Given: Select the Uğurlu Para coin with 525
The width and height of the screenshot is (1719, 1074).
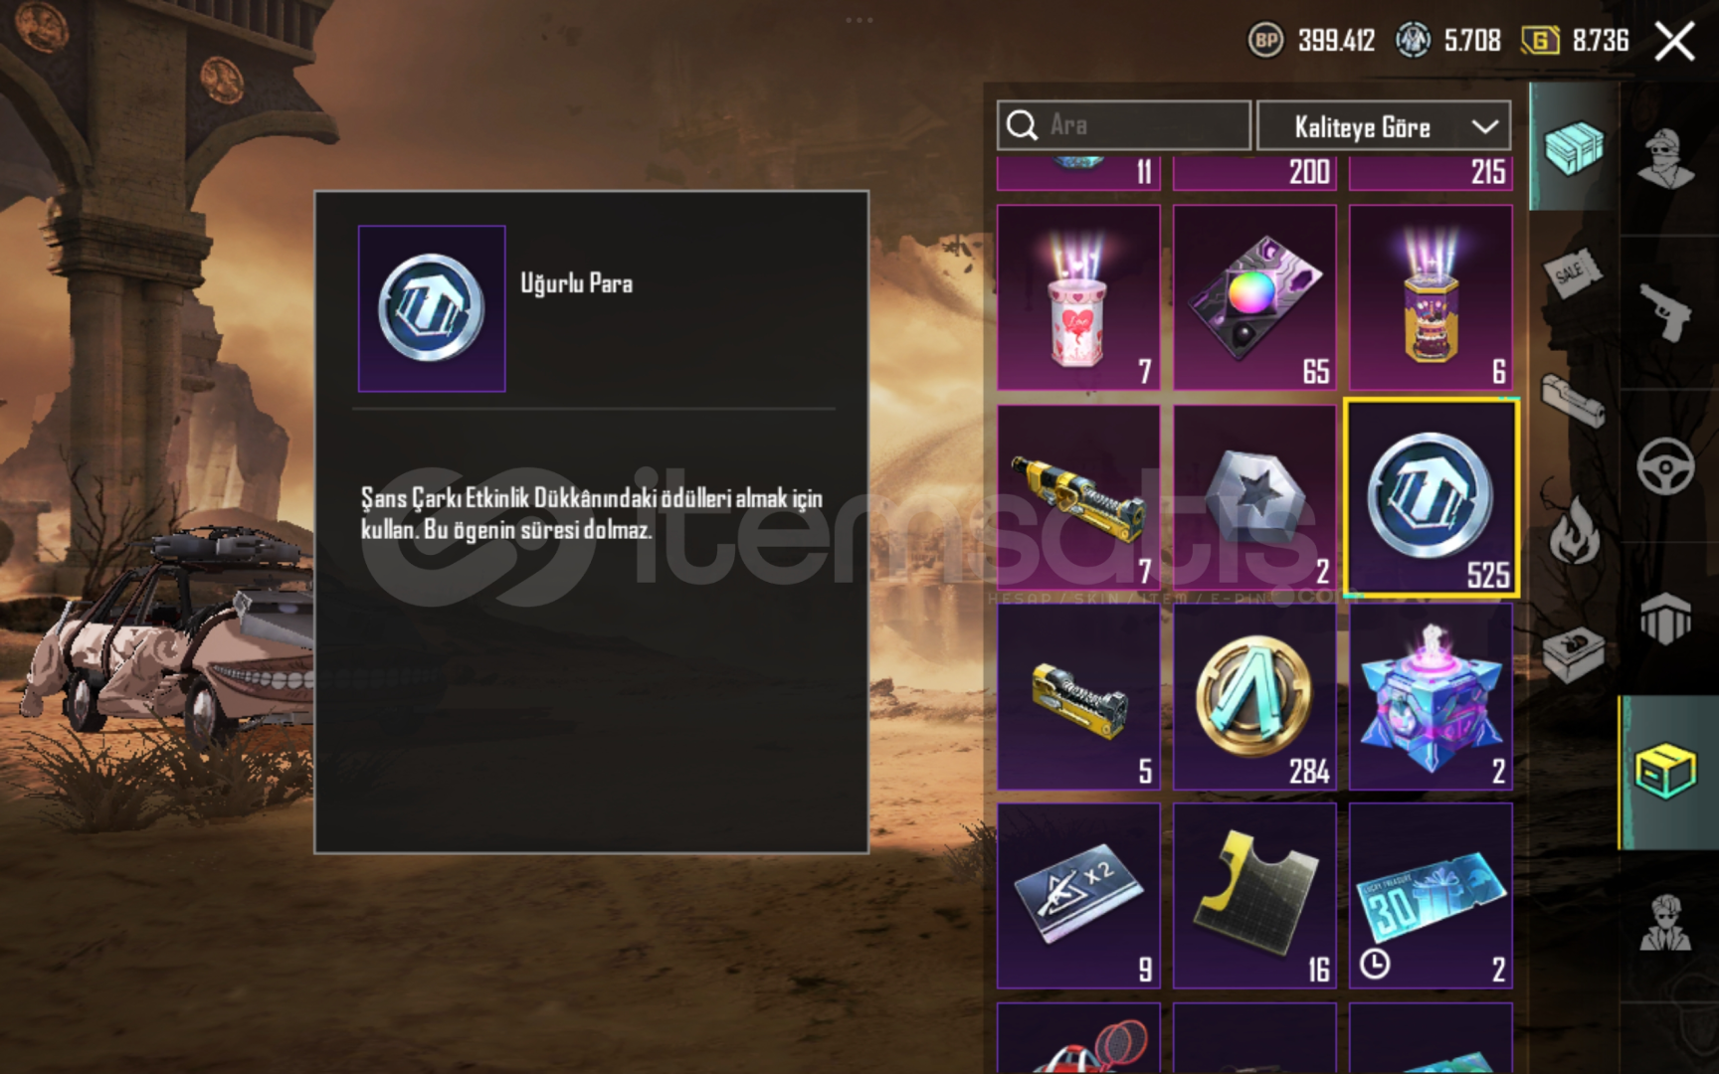Looking at the screenshot, I should tap(1431, 497).
